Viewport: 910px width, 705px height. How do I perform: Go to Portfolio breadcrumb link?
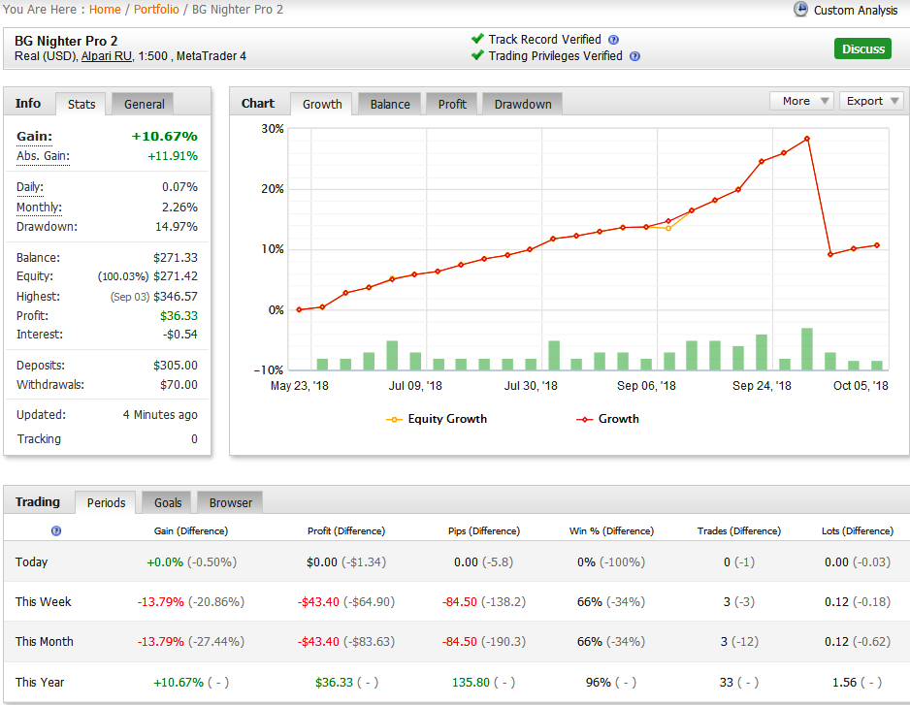click(156, 10)
